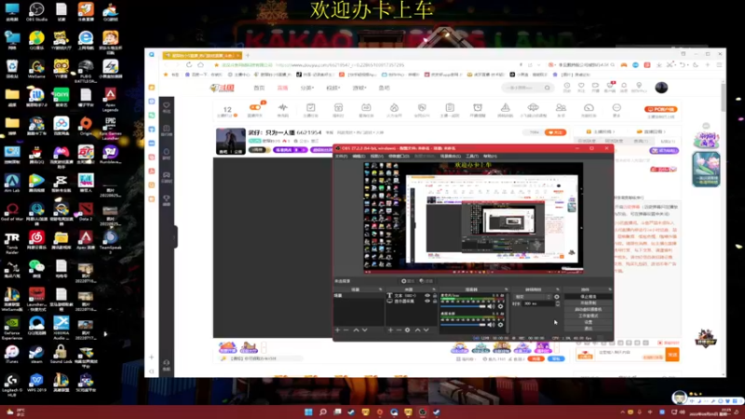Open the 帮助 menu in OBS
The width and height of the screenshot is (745, 419).
point(490,155)
